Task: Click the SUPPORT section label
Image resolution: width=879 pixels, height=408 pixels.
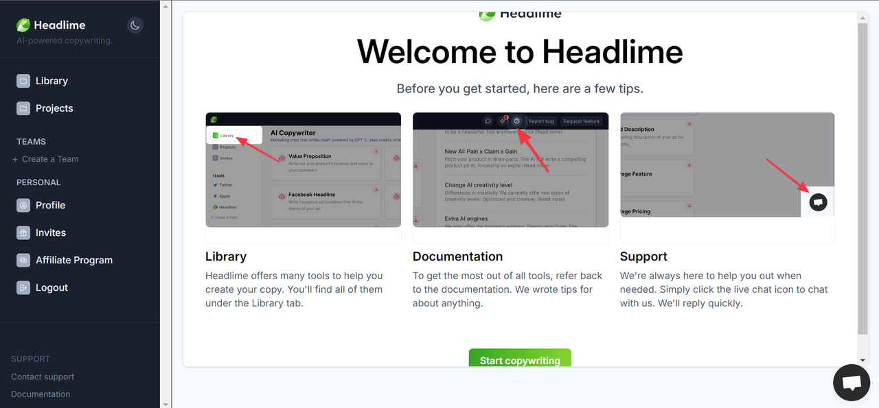Action: tap(30, 359)
